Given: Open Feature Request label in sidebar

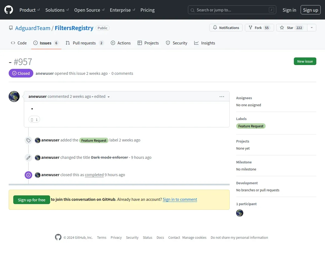Looking at the screenshot, I should (251, 126).
